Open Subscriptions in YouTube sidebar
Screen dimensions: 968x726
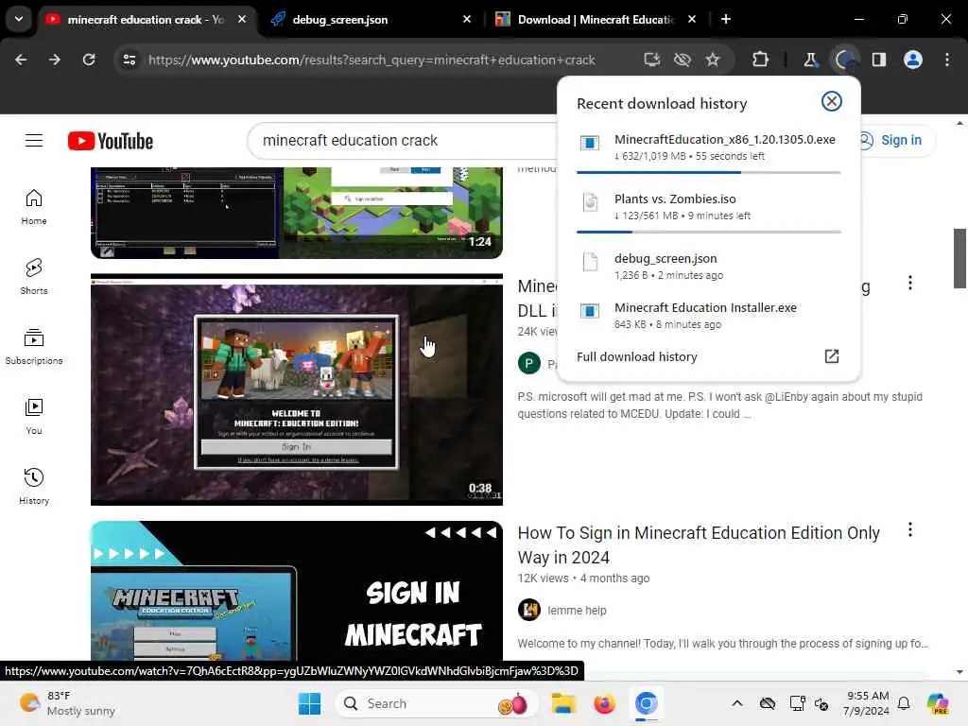tap(34, 347)
